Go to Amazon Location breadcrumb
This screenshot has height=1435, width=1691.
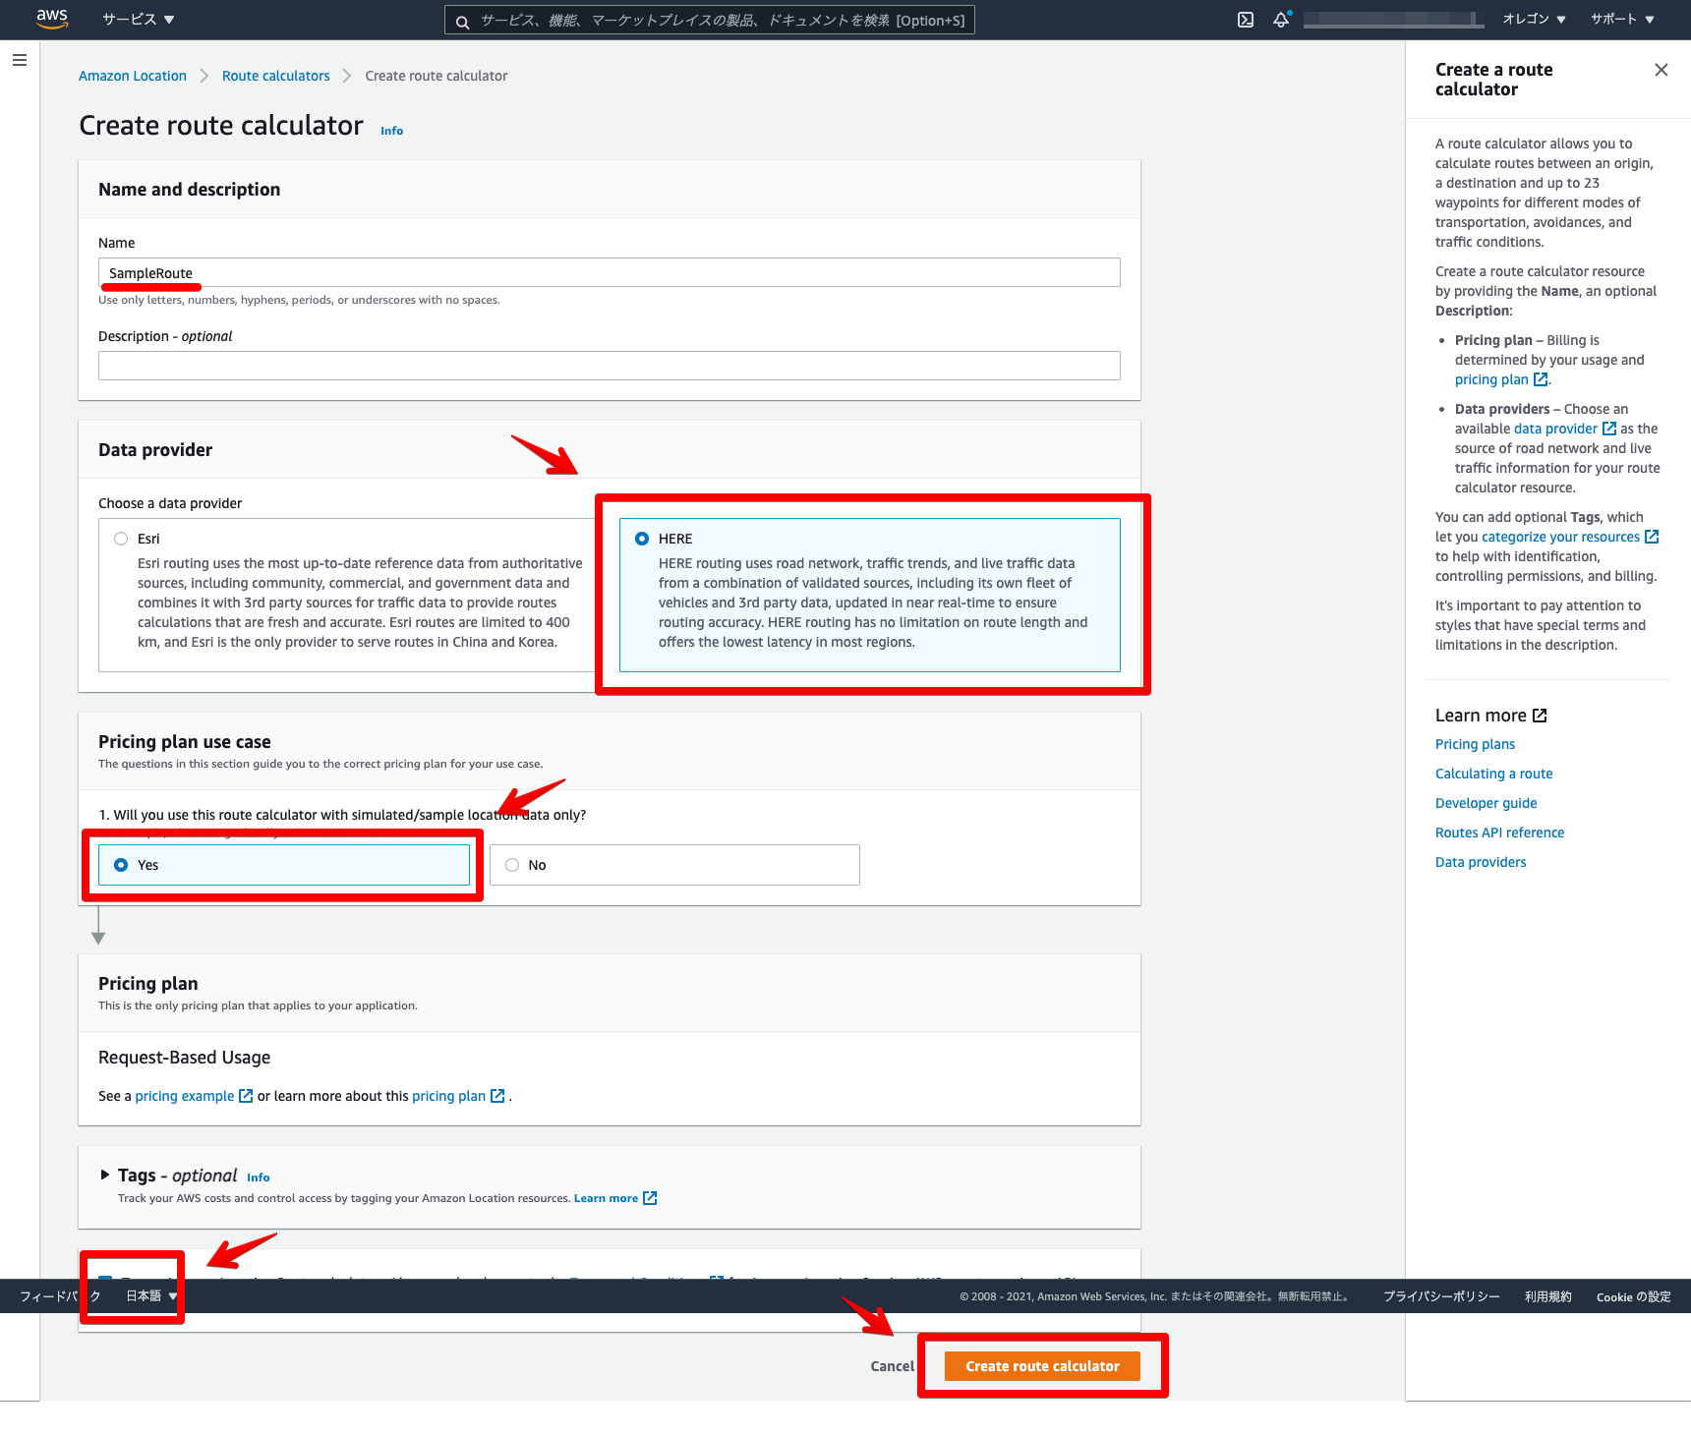point(133,76)
